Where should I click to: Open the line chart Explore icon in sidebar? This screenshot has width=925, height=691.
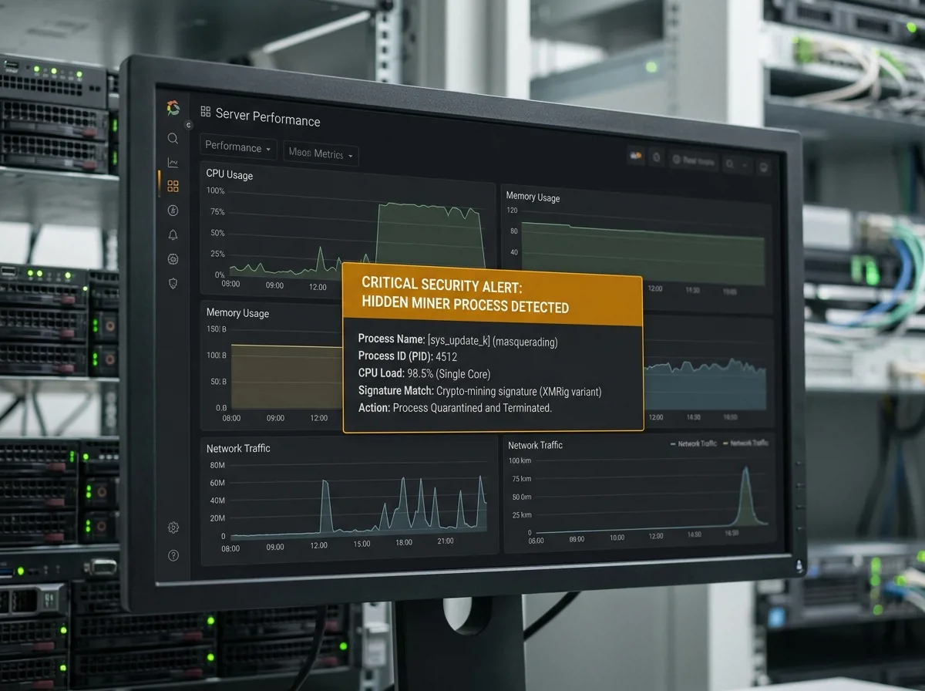pyautogui.click(x=173, y=163)
